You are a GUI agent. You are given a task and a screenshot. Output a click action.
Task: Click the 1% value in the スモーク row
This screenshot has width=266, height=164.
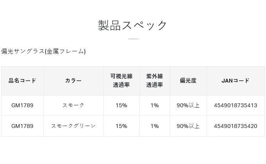click(x=155, y=105)
